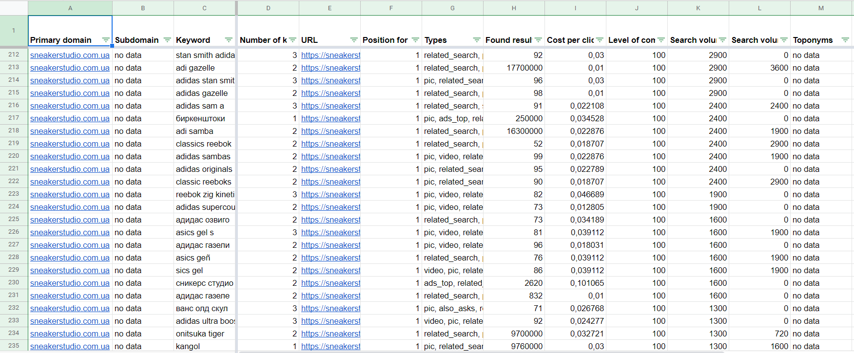Open sneakerstudio.com.ua link in row 212
The height and width of the screenshot is (353, 854).
coord(70,55)
